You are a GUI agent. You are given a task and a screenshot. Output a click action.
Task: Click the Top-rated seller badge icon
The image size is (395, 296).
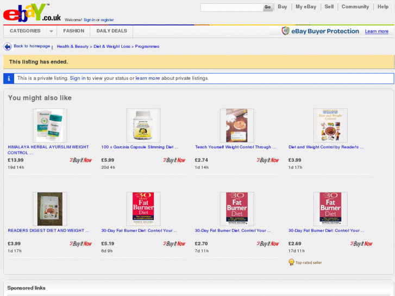291,262
